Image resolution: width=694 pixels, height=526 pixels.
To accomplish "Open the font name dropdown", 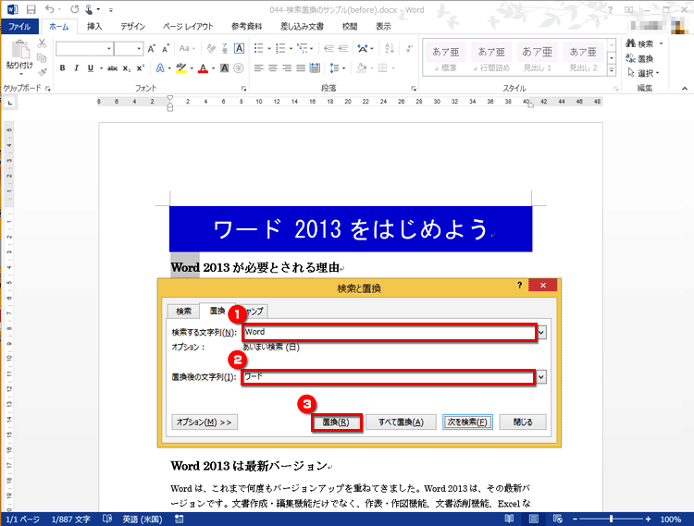I will click(x=109, y=49).
